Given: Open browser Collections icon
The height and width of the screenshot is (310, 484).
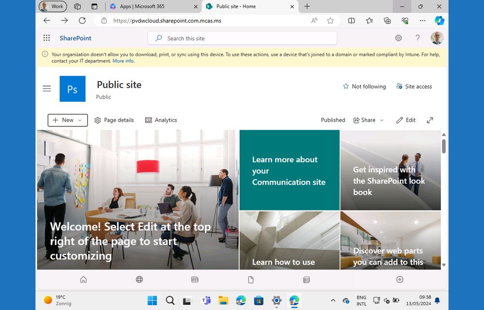Looking at the screenshot, I should pyautogui.click(x=387, y=21).
